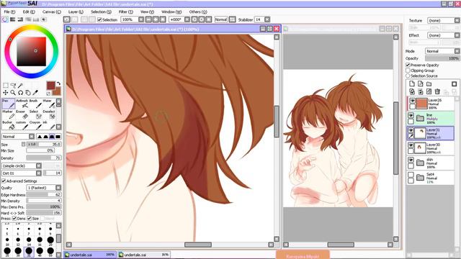The width and height of the screenshot is (461, 259).
Task: Activate the eyedropper color picker tool
Action: (35, 93)
